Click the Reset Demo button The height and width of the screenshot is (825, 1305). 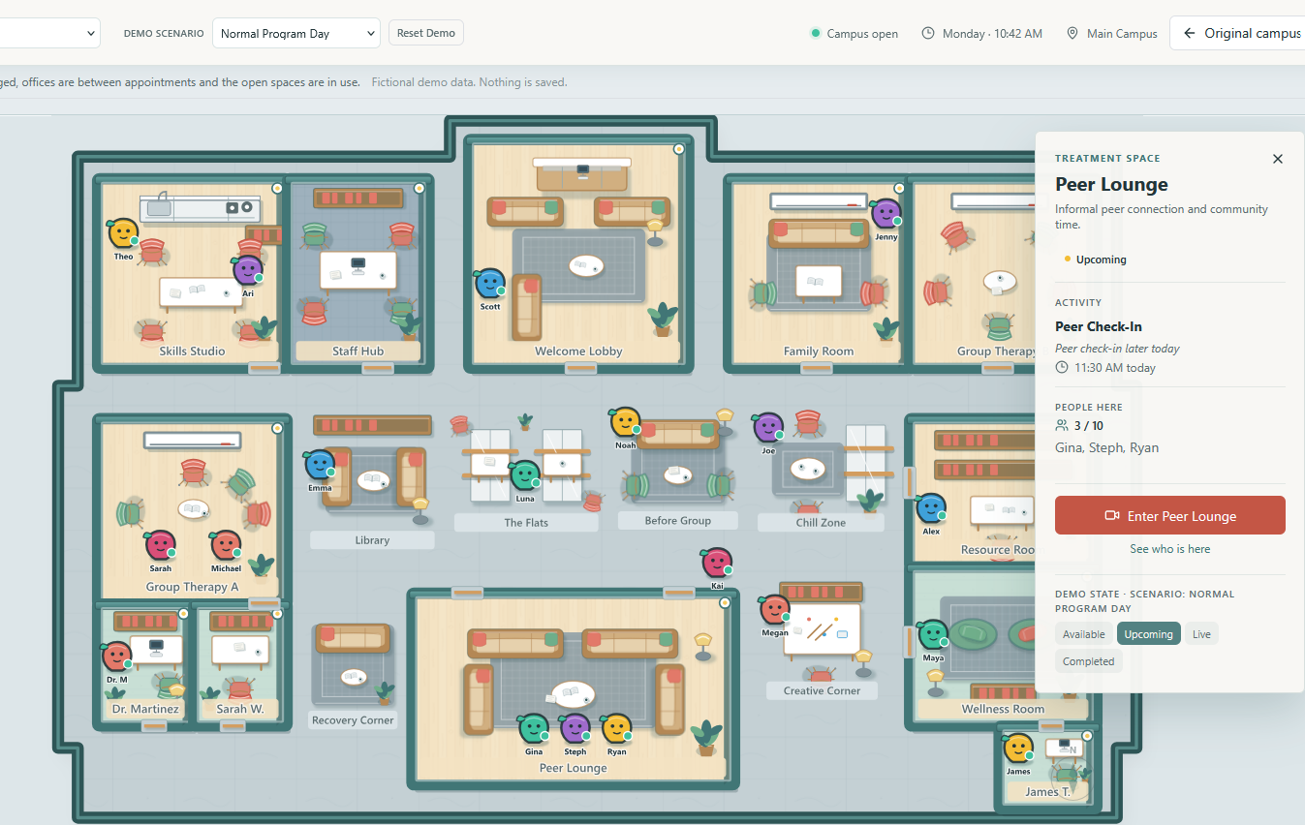pos(426,33)
